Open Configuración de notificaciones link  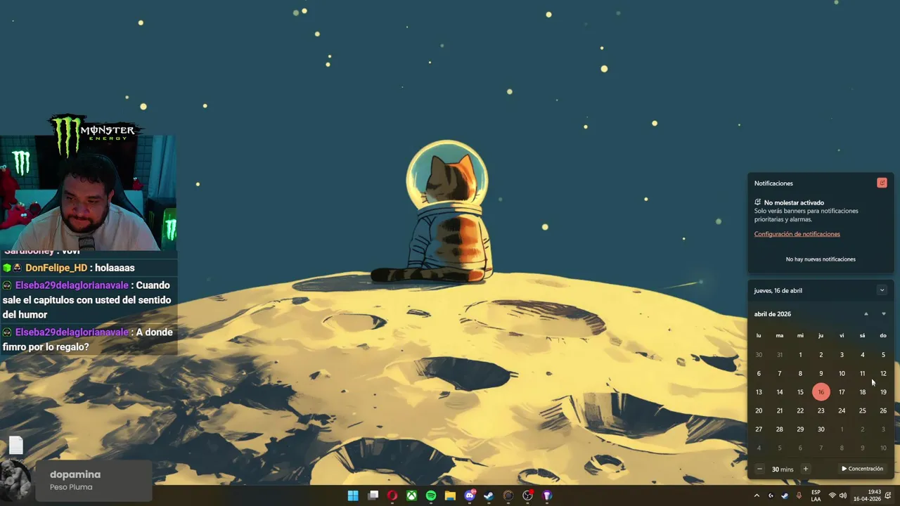(797, 234)
